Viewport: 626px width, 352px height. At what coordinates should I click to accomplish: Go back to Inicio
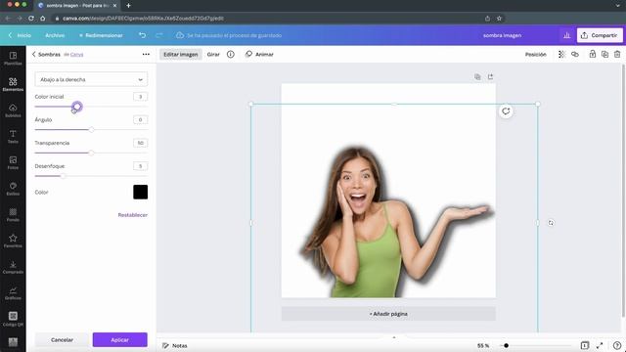(x=20, y=35)
